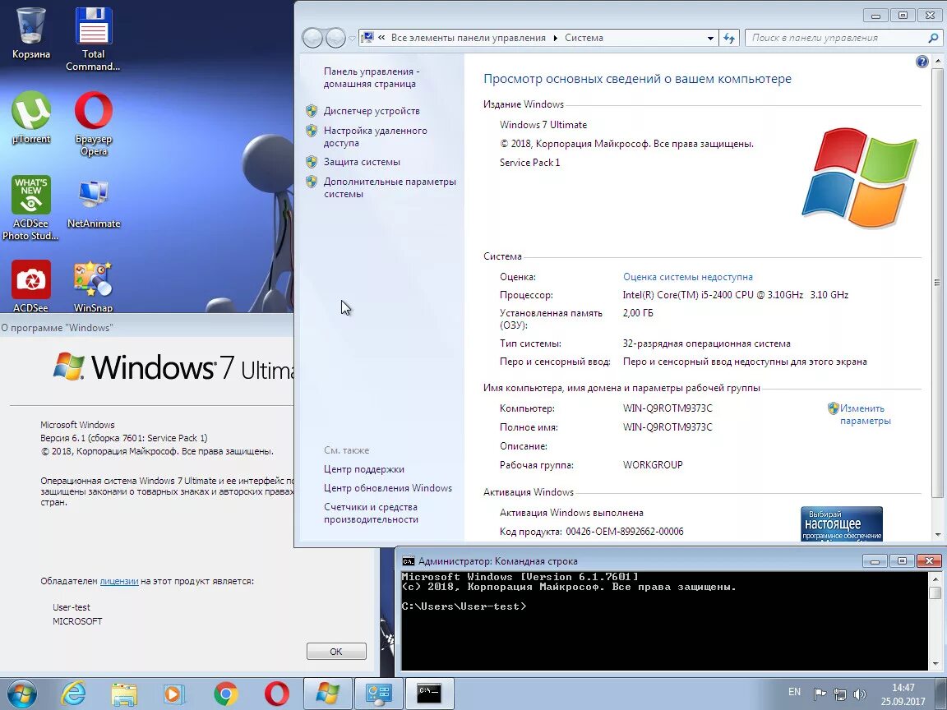The image size is (947, 710).
Task: Open WinSnap desktop shortcut
Action: click(x=93, y=286)
